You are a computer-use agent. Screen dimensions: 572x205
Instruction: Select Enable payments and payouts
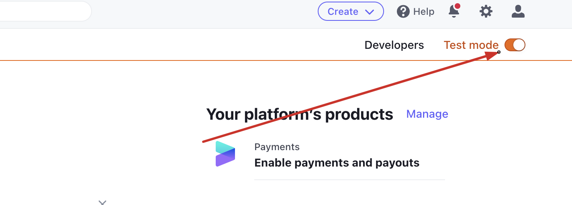pyautogui.click(x=337, y=163)
